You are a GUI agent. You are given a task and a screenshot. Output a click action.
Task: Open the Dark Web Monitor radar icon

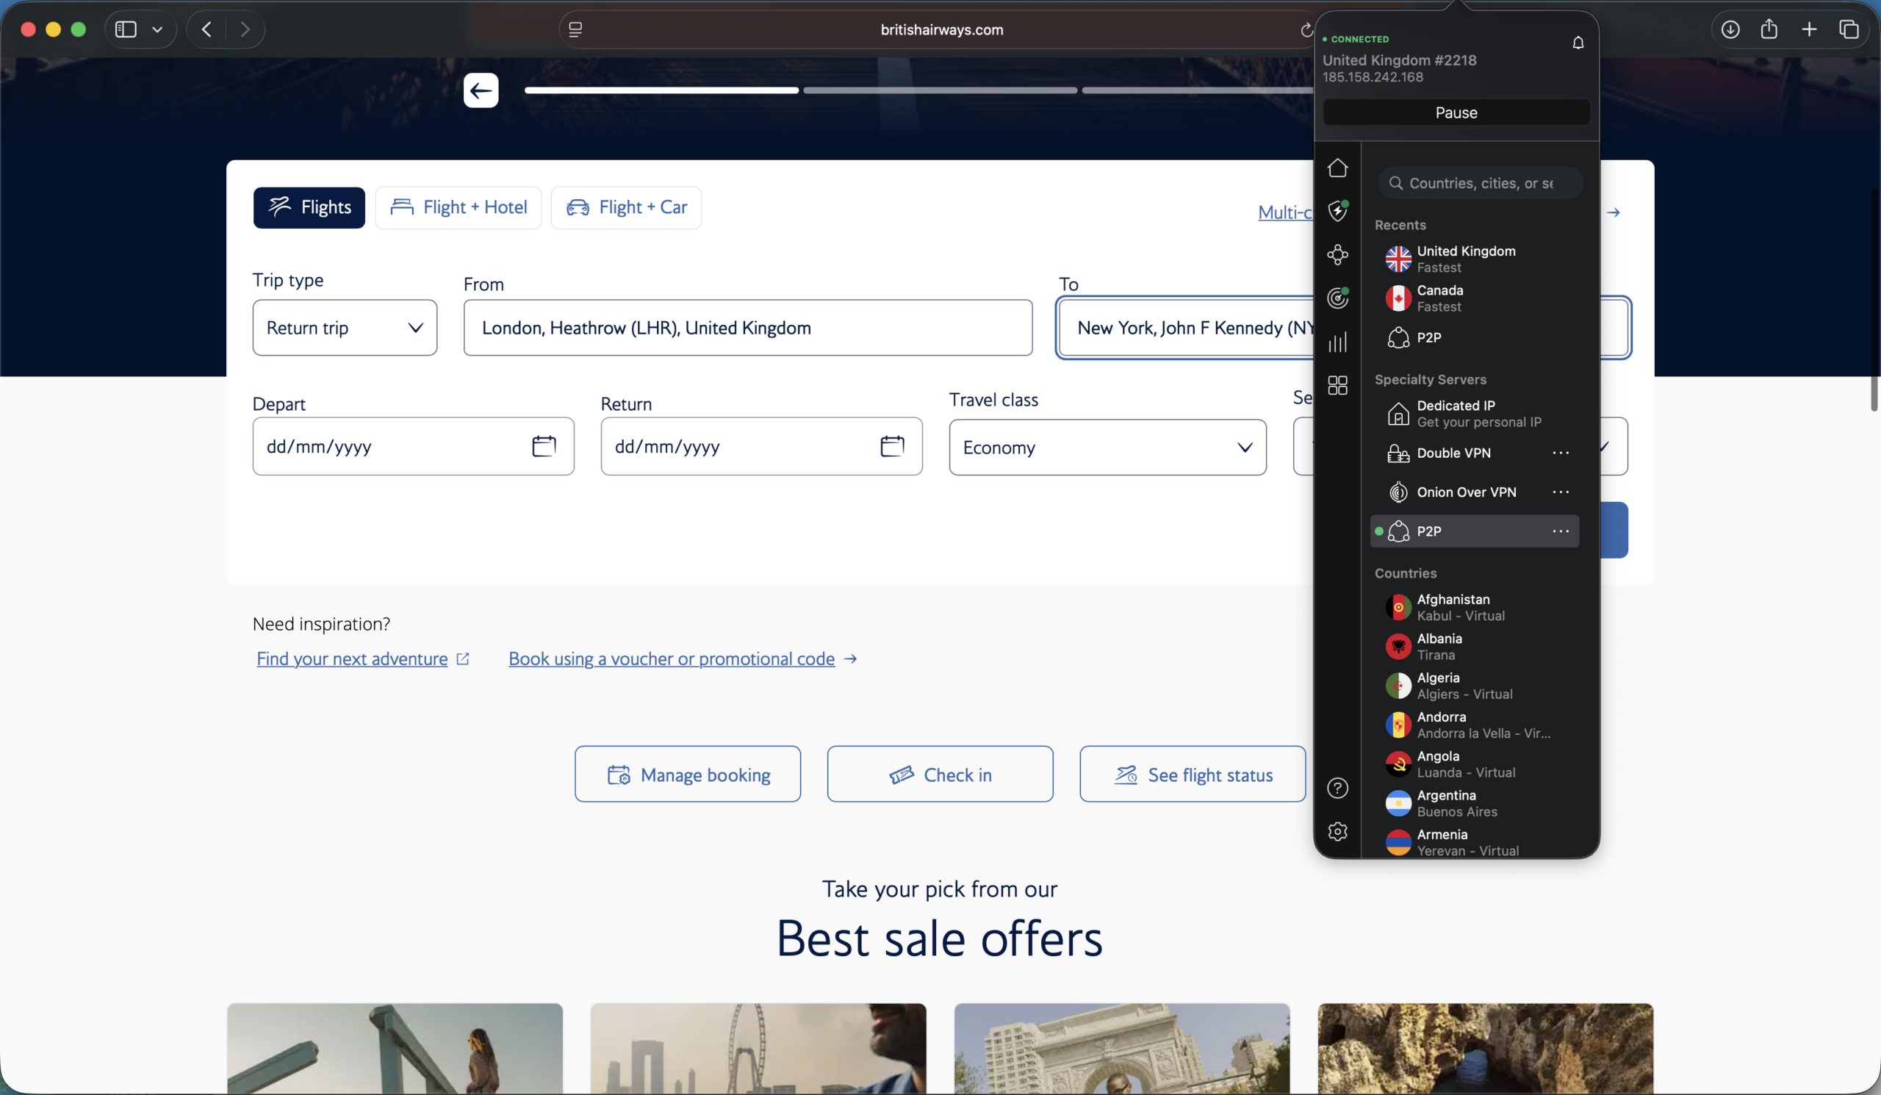(1337, 298)
